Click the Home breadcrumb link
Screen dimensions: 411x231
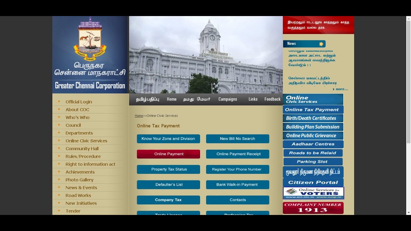point(139,116)
